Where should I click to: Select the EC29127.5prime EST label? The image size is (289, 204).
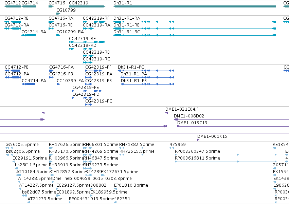(x=73, y=185)
